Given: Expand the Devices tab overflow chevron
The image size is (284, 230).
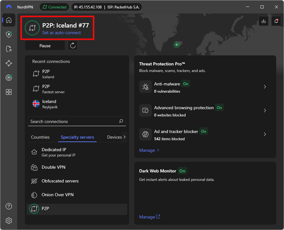Looking at the screenshot, I should (124, 137).
